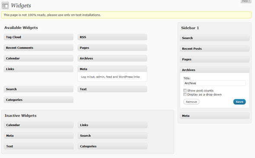
Task: Click the Inactive Widgets heading
Action: tap(20, 116)
